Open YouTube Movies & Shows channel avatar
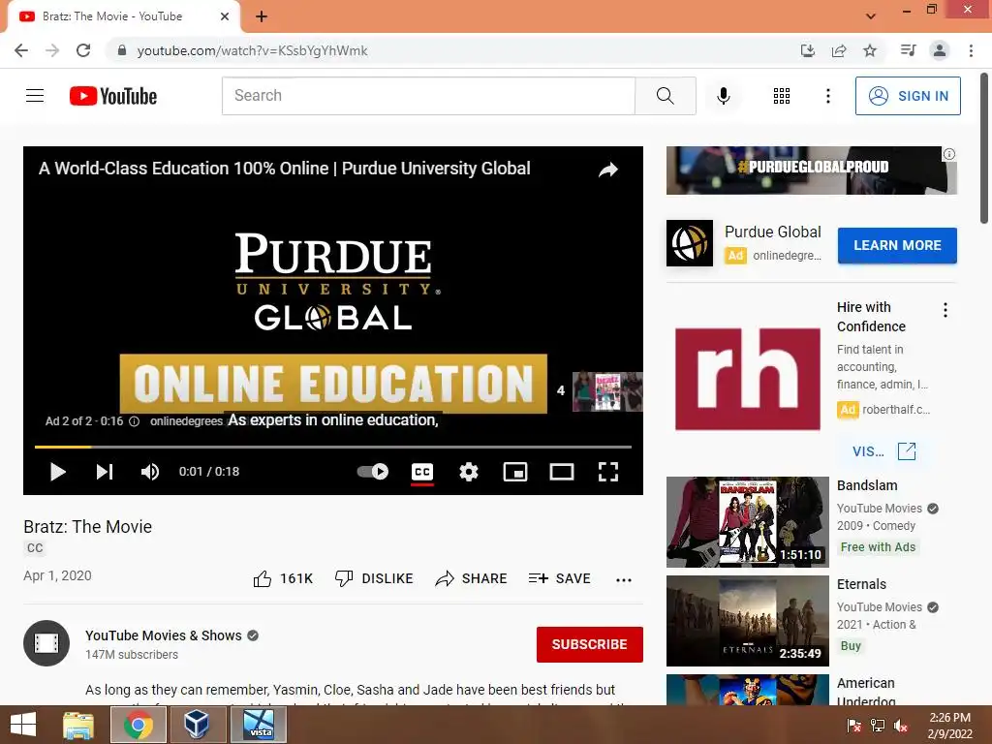The height and width of the screenshot is (744, 992). (46, 643)
